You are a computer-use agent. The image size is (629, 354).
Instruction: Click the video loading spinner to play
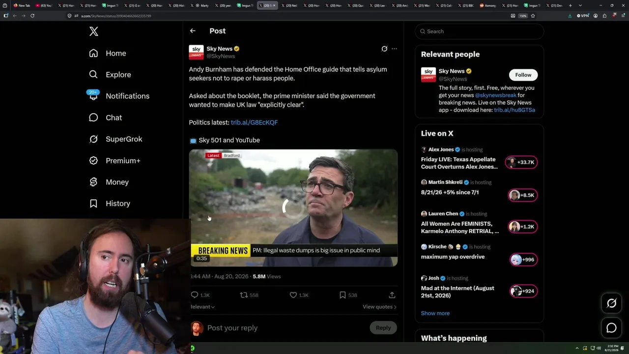[x=293, y=207]
